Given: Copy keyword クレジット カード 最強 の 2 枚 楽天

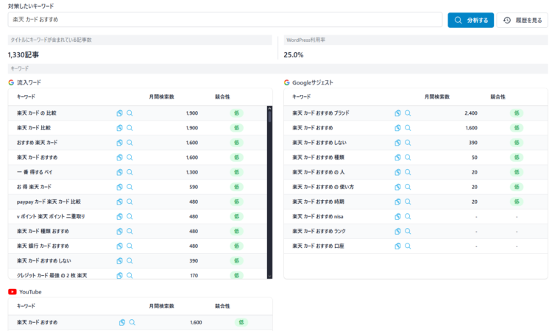Looking at the screenshot, I should click(120, 275).
